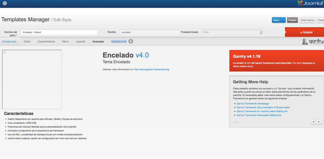Screen dimensions: 324x159
Task: Click the Asignaciones count badge
Action: (x=130, y=42)
